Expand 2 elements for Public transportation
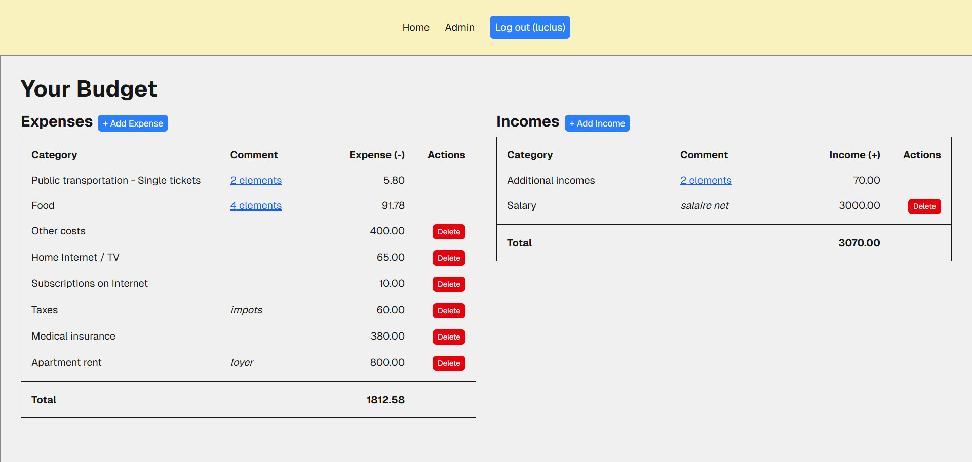 pos(256,180)
